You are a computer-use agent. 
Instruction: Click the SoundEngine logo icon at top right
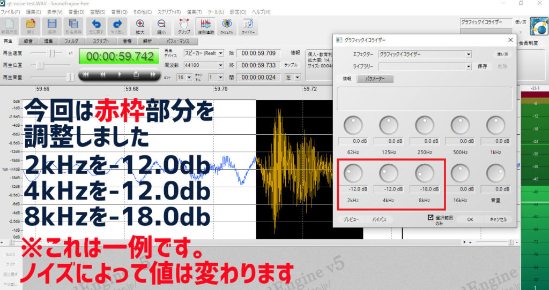coord(539,26)
